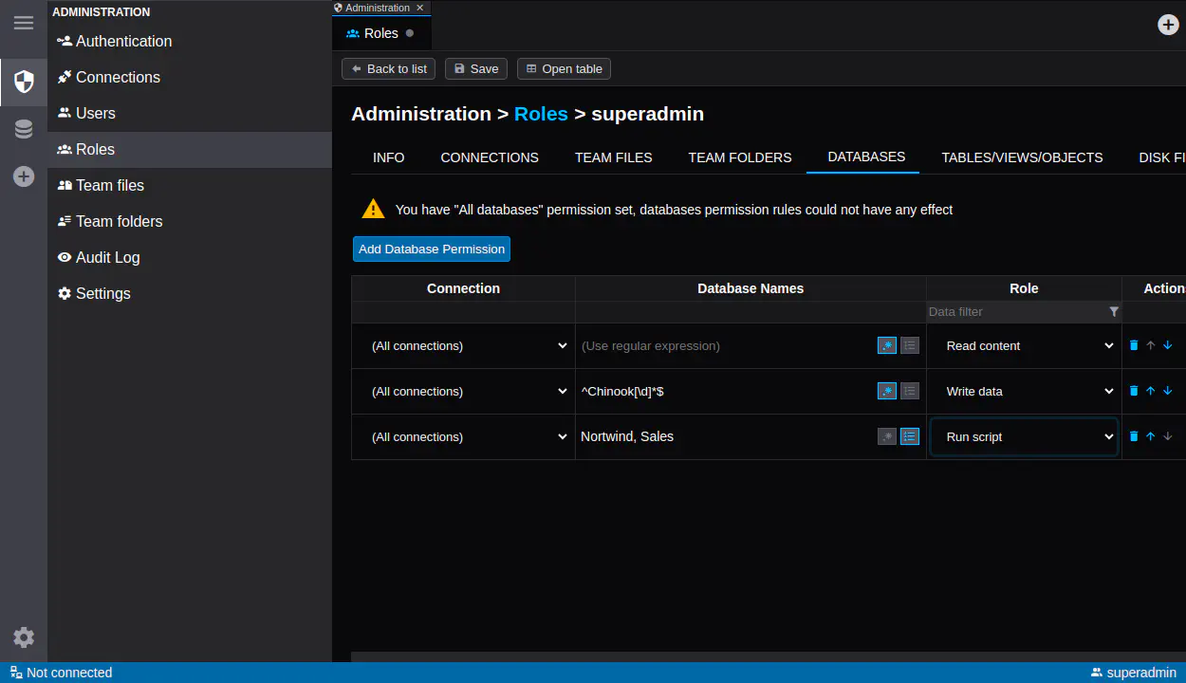Click the Role column filter funnel icon
Image resolution: width=1186 pixels, height=683 pixels.
click(x=1114, y=312)
